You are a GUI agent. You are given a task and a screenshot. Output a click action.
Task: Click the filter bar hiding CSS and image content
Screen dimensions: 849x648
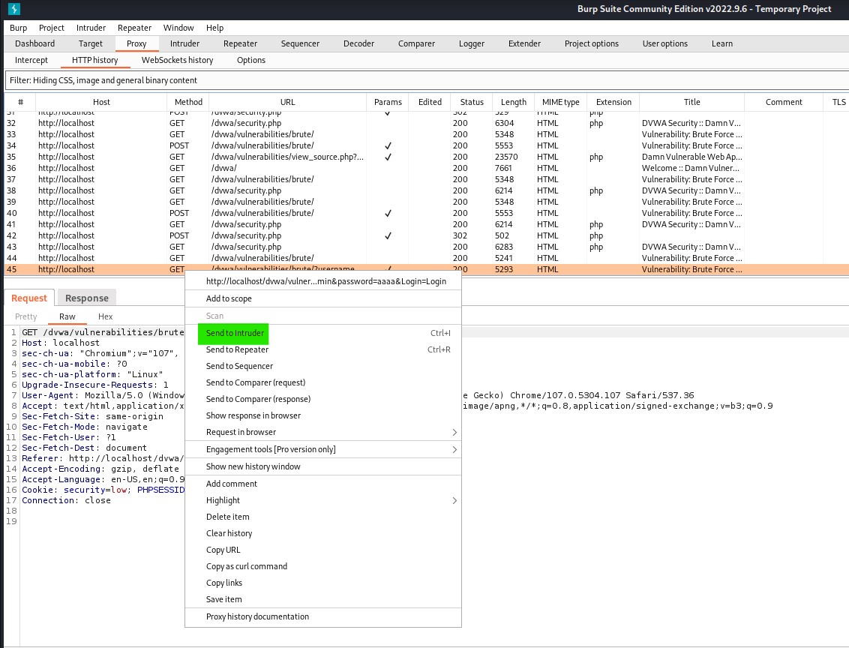click(427, 80)
